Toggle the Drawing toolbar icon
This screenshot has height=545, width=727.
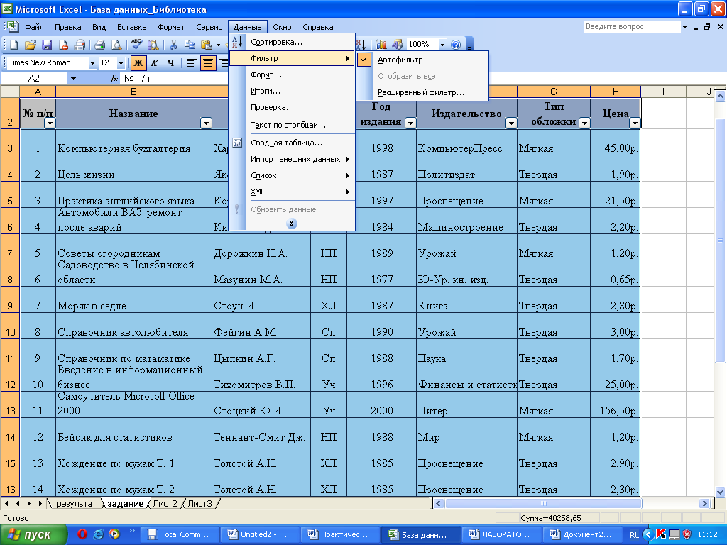point(398,45)
